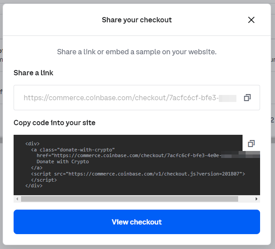
Task: Close the Share your checkout dialog
Action: 251,20
